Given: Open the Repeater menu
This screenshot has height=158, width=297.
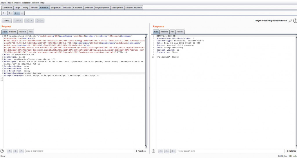Looking at the screenshot, I should click(26, 3).
